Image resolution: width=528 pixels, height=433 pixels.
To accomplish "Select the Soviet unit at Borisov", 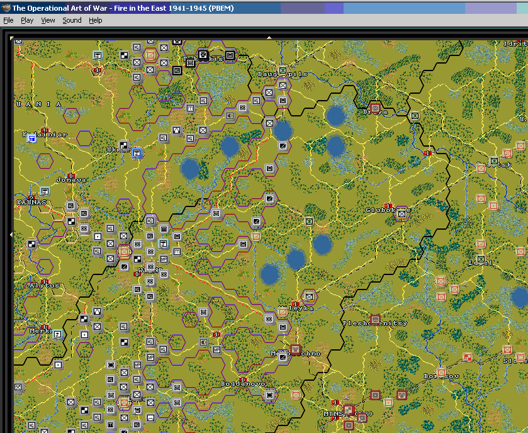I will coord(441,373).
